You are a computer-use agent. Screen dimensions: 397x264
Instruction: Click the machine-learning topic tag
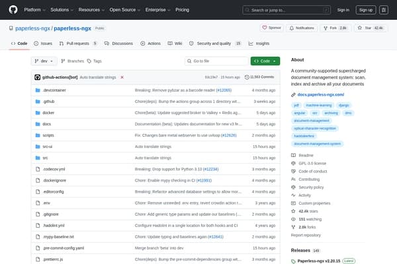(318, 106)
